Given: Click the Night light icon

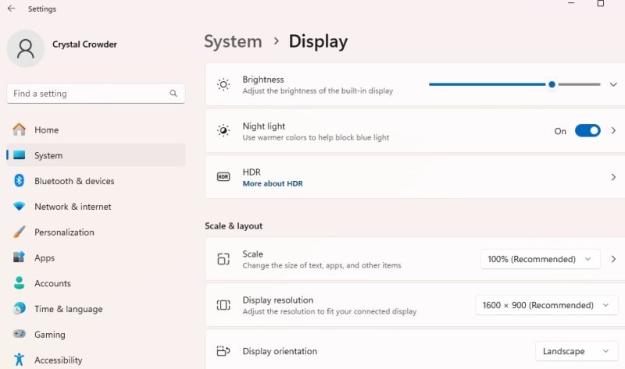Looking at the screenshot, I should (x=223, y=130).
